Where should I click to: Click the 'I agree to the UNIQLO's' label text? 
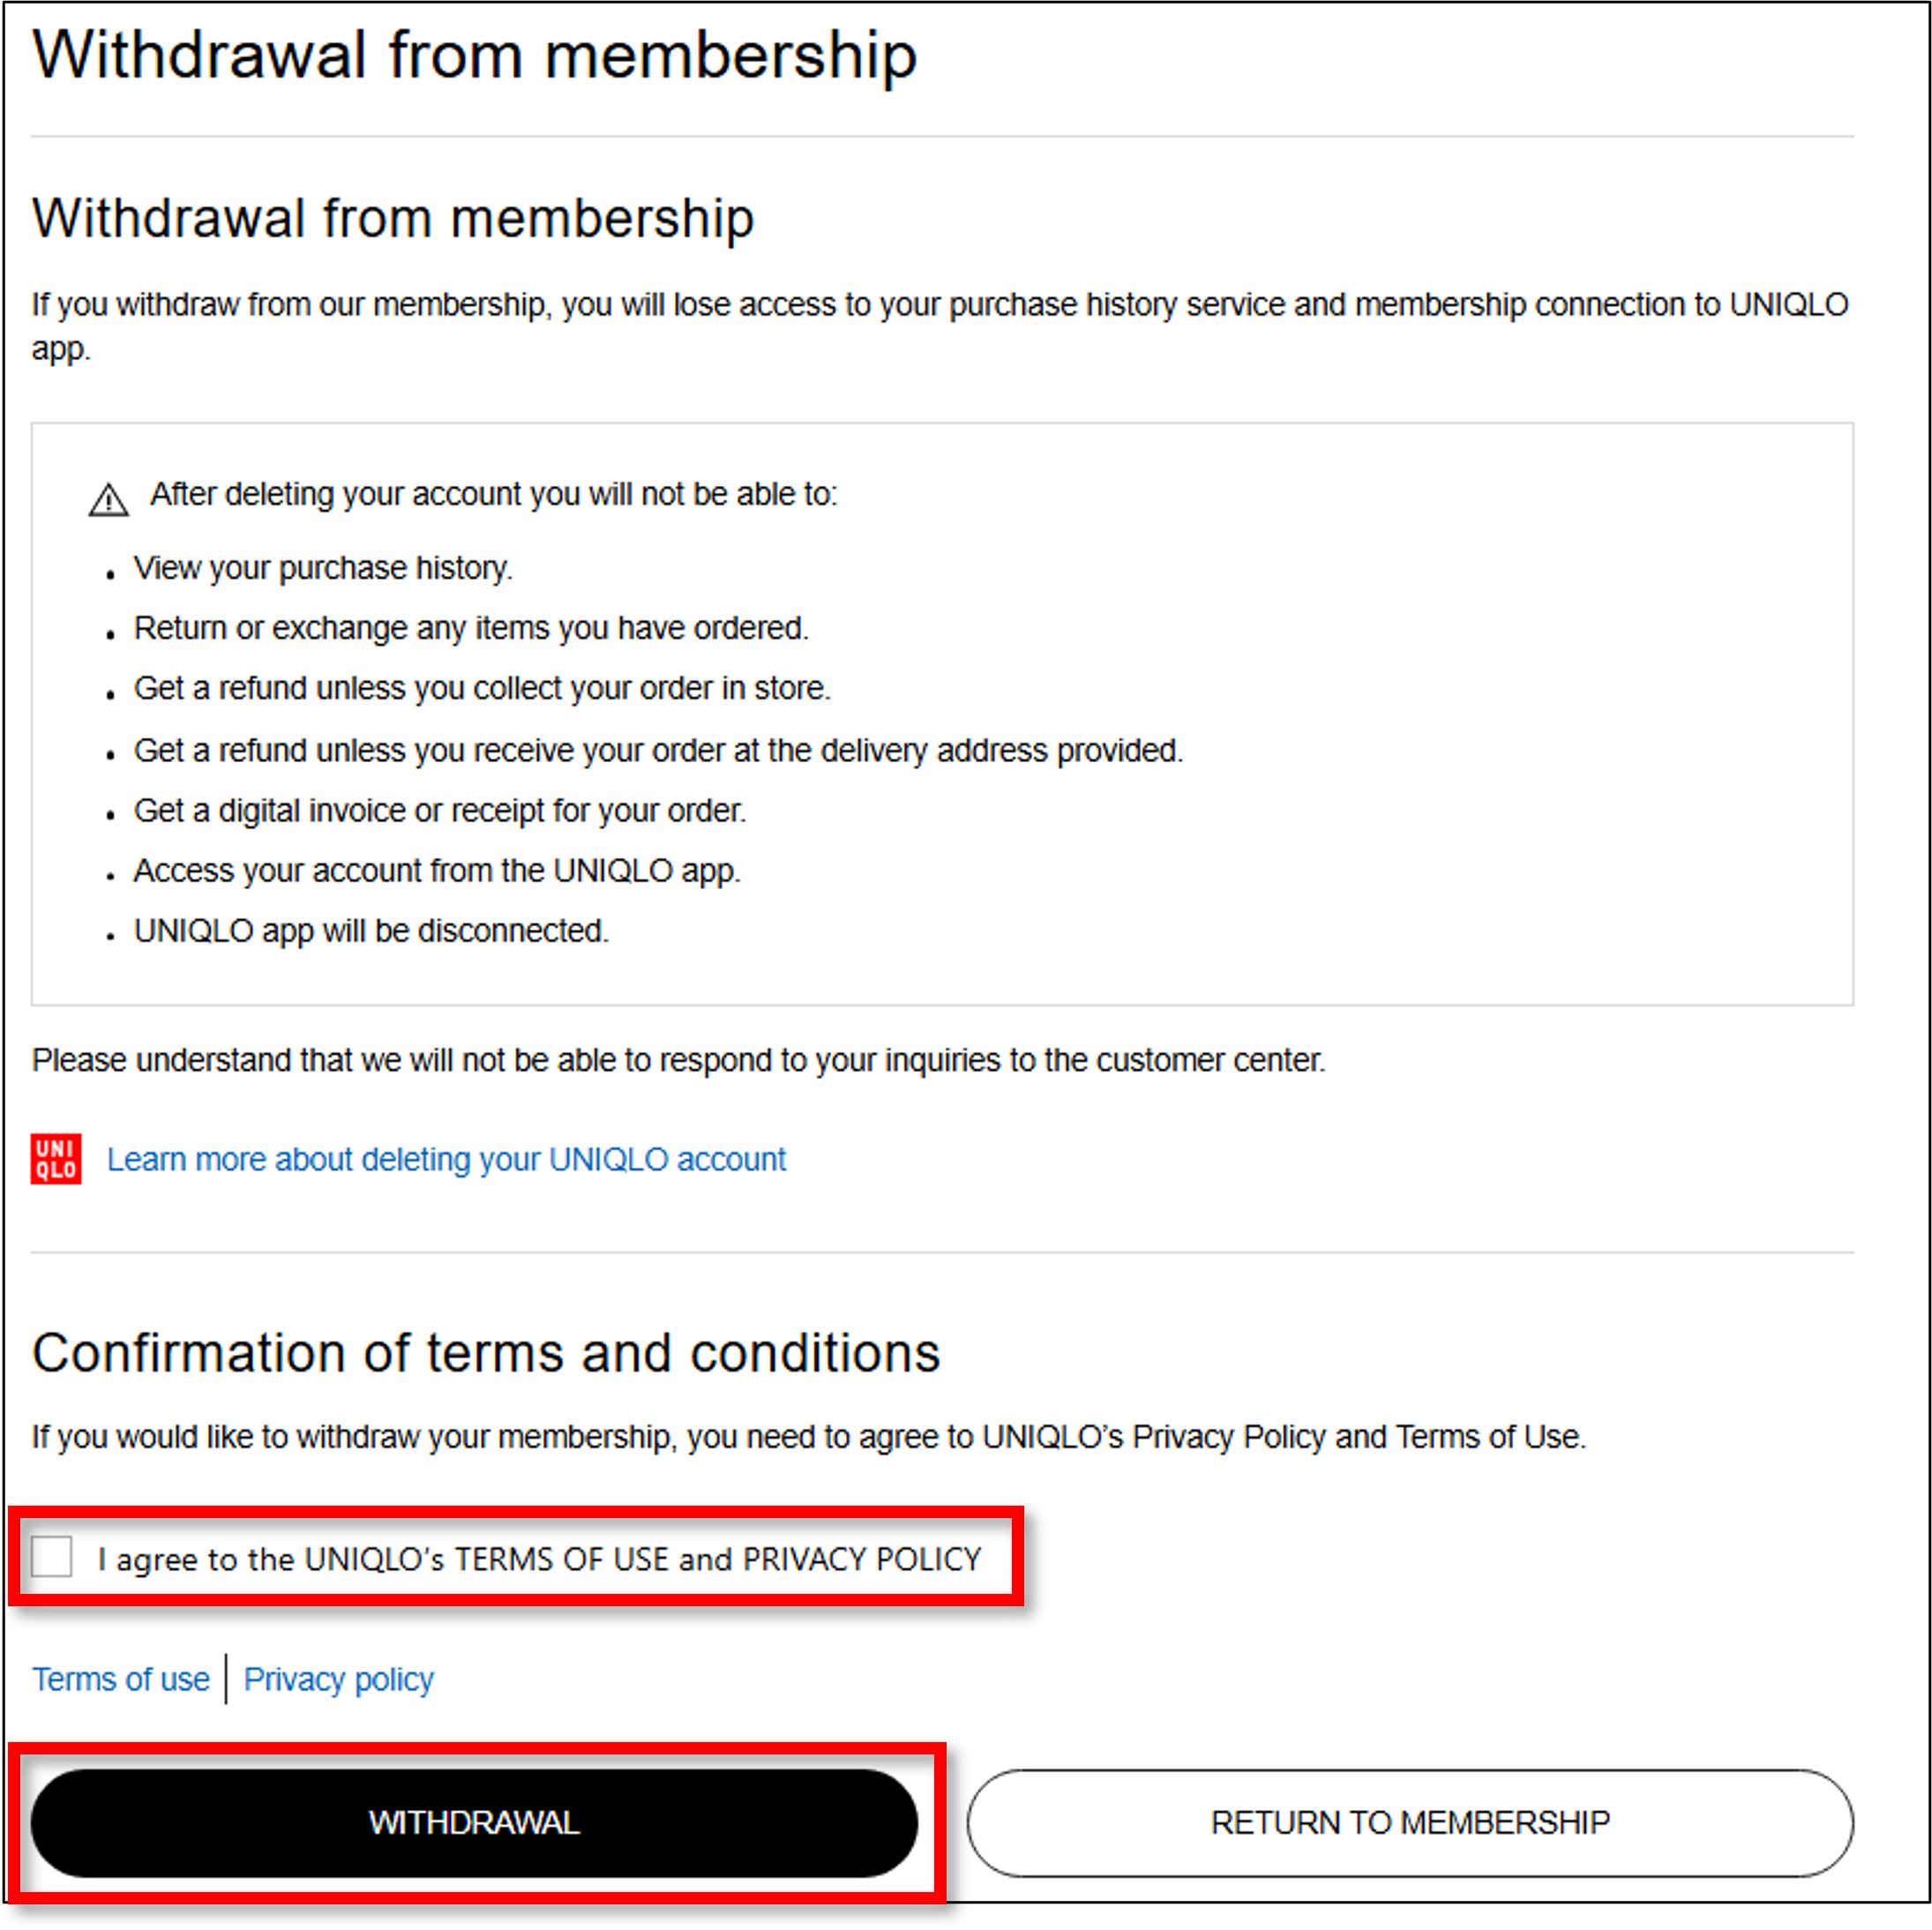(539, 1558)
